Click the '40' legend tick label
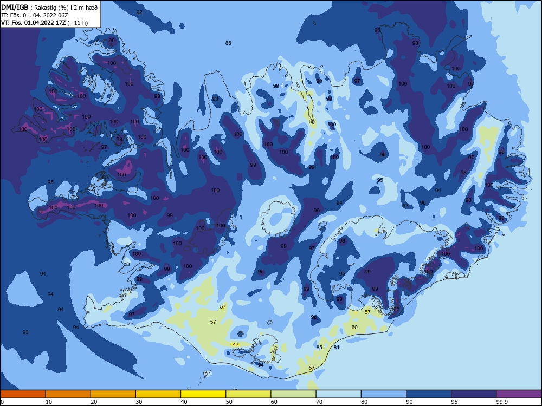The height and width of the screenshot is (406, 542). [x=184, y=402]
